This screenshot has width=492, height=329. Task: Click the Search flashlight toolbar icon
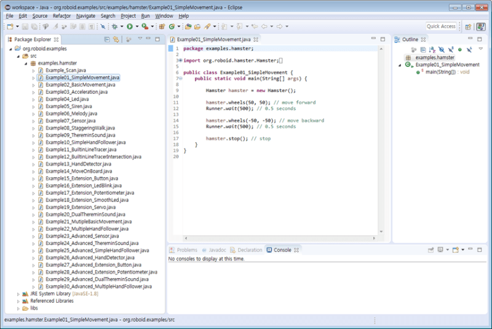(x=207, y=26)
